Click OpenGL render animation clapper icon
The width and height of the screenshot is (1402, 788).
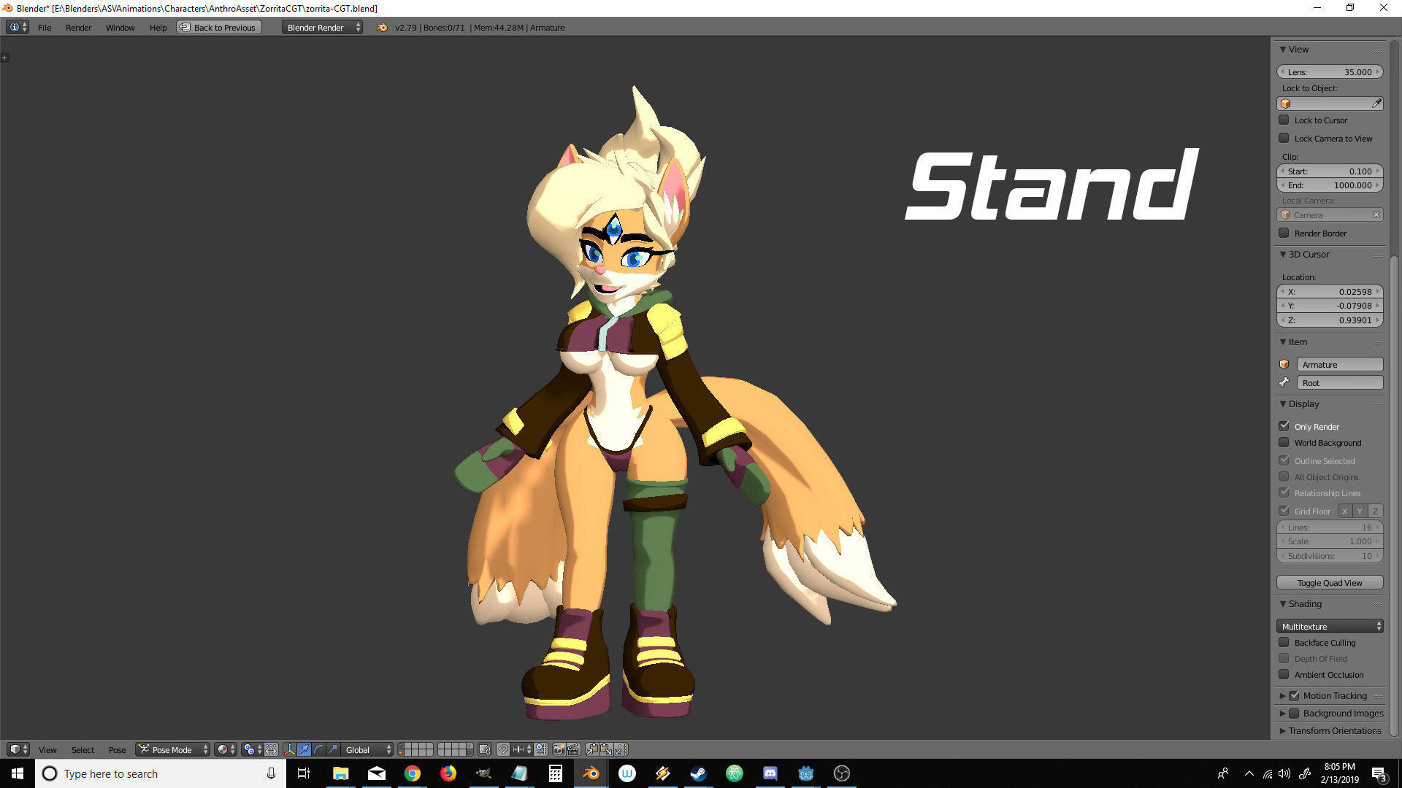(x=573, y=749)
